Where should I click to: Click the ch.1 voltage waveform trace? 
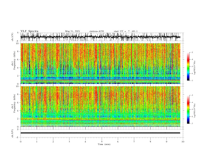(x=100, y=37)
